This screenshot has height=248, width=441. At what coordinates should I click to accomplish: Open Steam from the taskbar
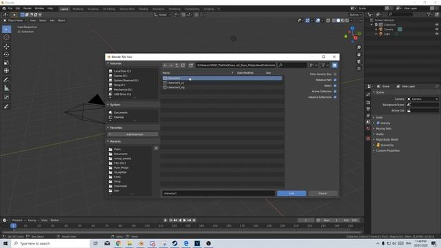tap(174, 243)
